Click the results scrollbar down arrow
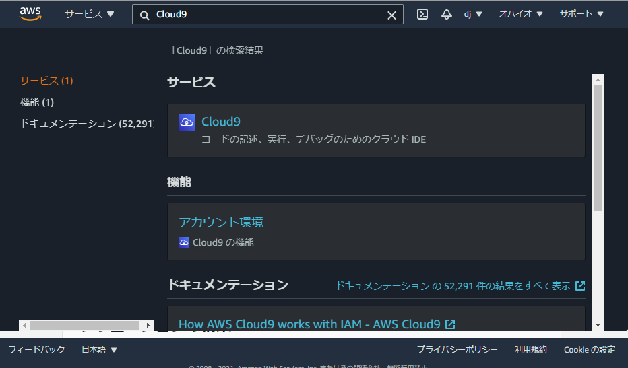 tap(598, 325)
